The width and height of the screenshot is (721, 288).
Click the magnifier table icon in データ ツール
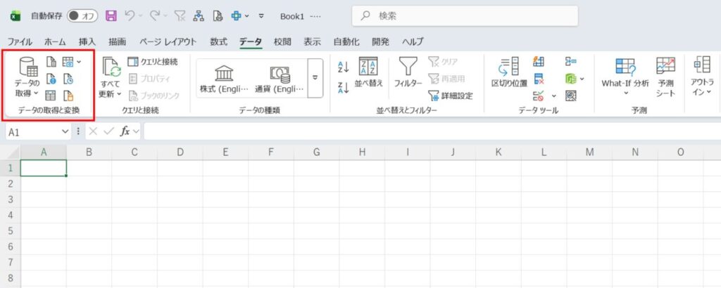coord(570,96)
